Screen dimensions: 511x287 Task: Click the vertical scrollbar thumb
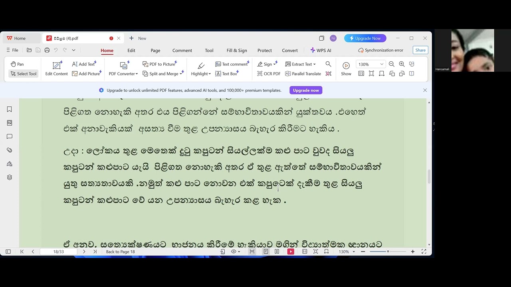429,177
